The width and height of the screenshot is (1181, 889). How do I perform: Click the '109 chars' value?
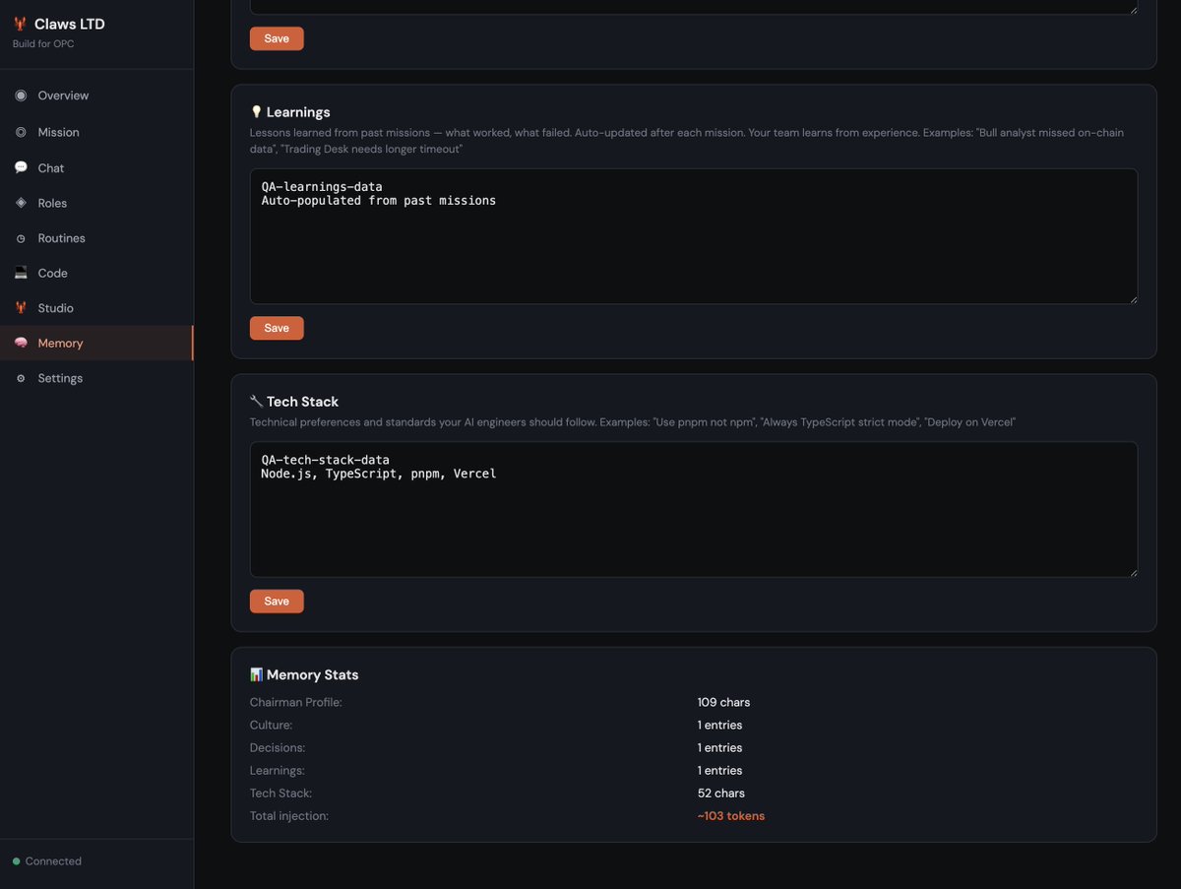coord(723,703)
